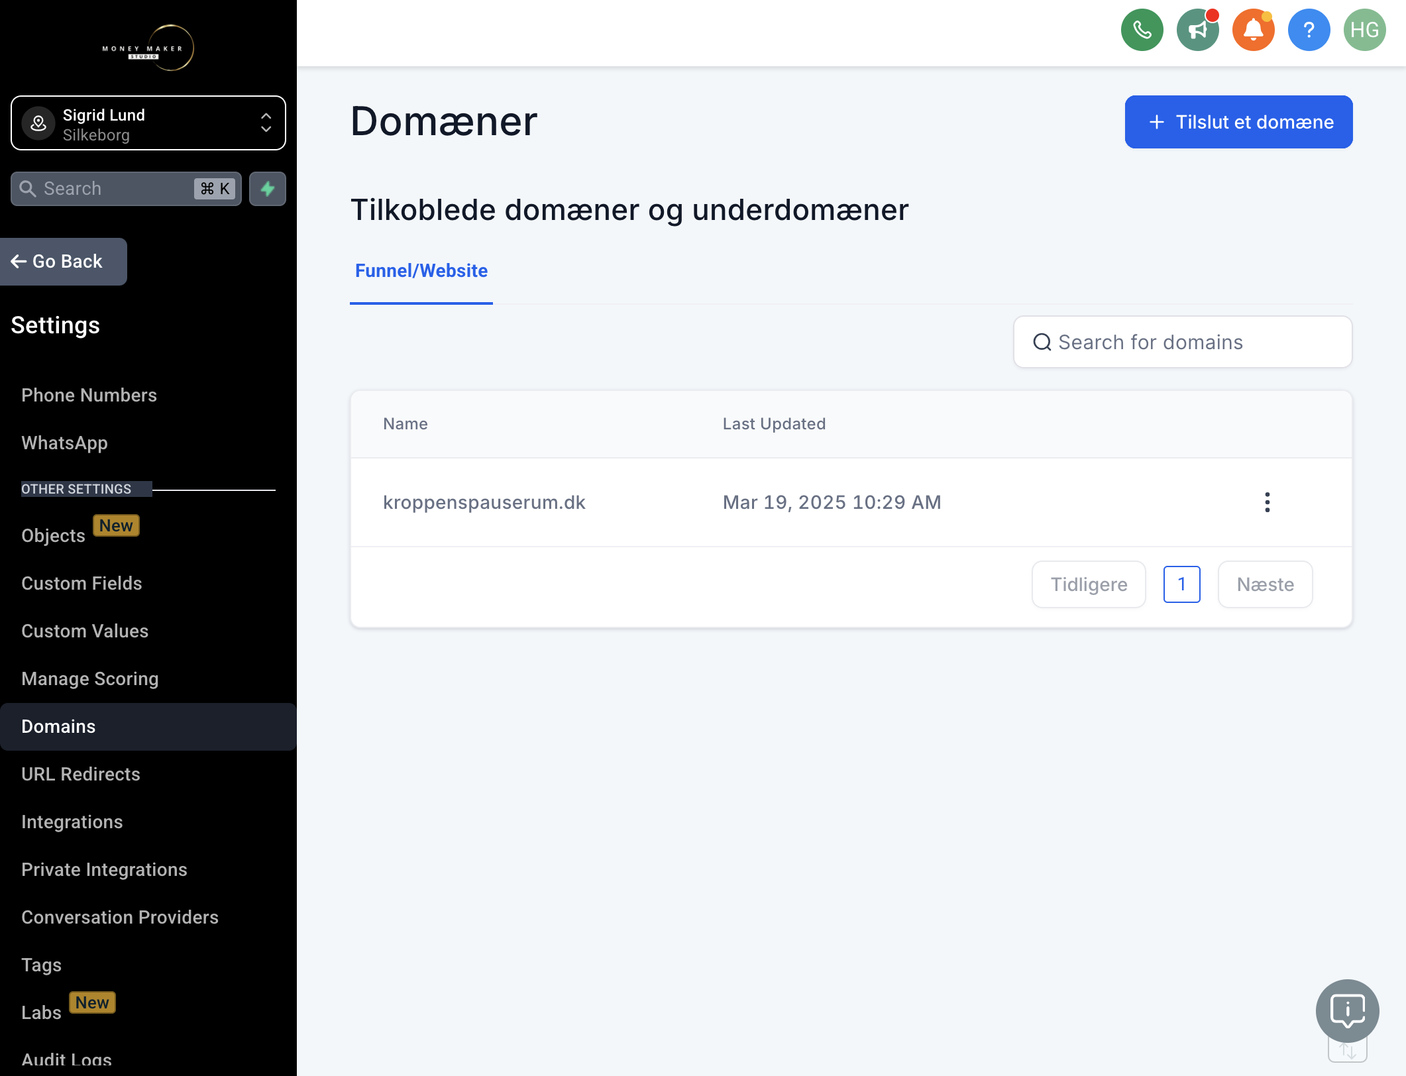The height and width of the screenshot is (1076, 1406).
Task: Open the chat support widget icon
Action: tap(1347, 1011)
